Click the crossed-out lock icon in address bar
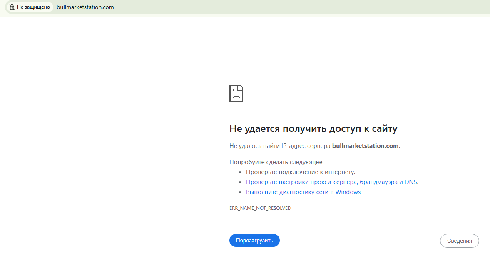Screen dimensions: 490x261 pos(12,7)
